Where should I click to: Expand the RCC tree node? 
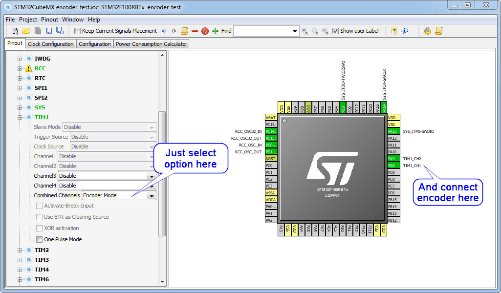click(20, 69)
